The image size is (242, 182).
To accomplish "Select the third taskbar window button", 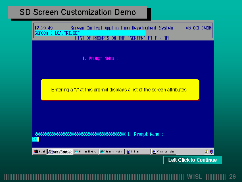I will point(112,152).
